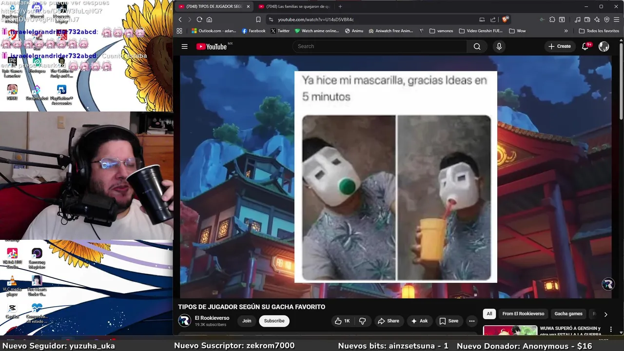Open Watch anime online bookmark
Image resolution: width=624 pixels, height=351 pixels.
pyautogui.click(x=317, y=31)
